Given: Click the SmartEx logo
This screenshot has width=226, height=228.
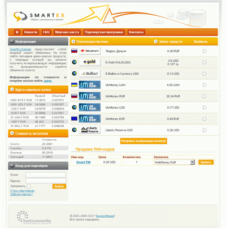Looking at the screenshot, I should click(x=39, y=16).
